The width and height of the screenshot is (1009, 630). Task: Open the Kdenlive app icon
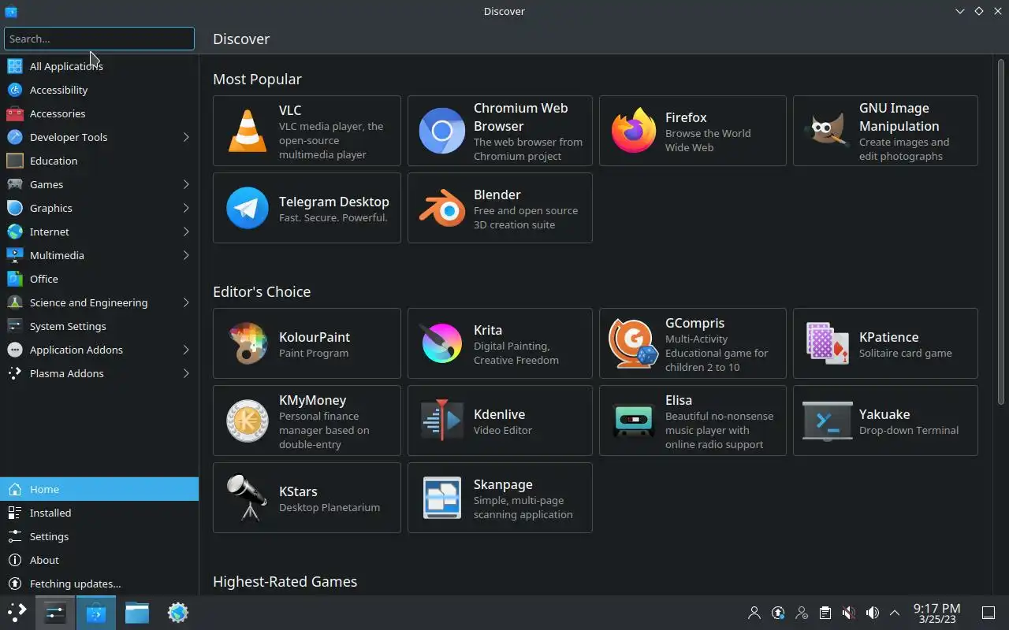441,421
